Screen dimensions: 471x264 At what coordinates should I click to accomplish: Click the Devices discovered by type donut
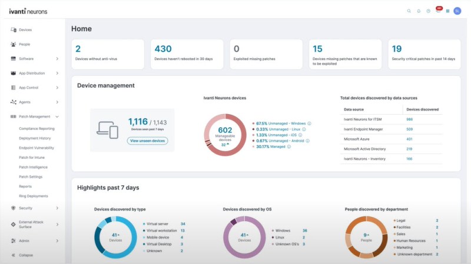coord(115,238)
